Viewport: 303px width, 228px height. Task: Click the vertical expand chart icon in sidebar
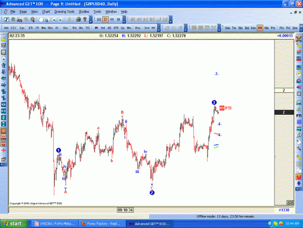[3, 118]
